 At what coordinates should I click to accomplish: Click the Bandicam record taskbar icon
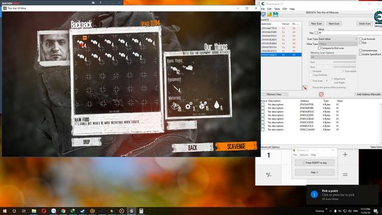pos(122,211)
